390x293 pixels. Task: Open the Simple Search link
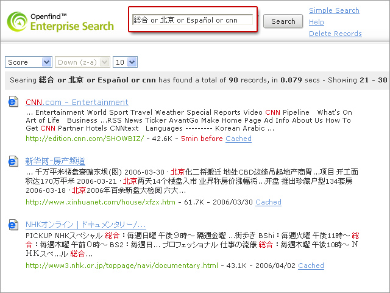click(334, 10)
